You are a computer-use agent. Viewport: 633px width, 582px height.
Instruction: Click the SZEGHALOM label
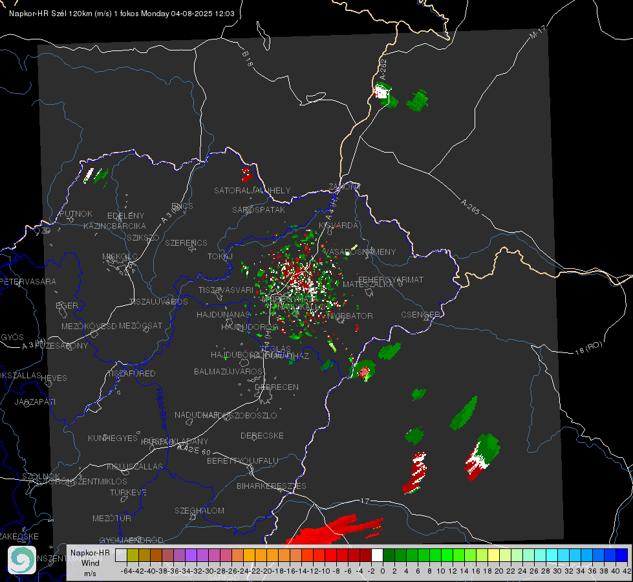tap(199, 510)
